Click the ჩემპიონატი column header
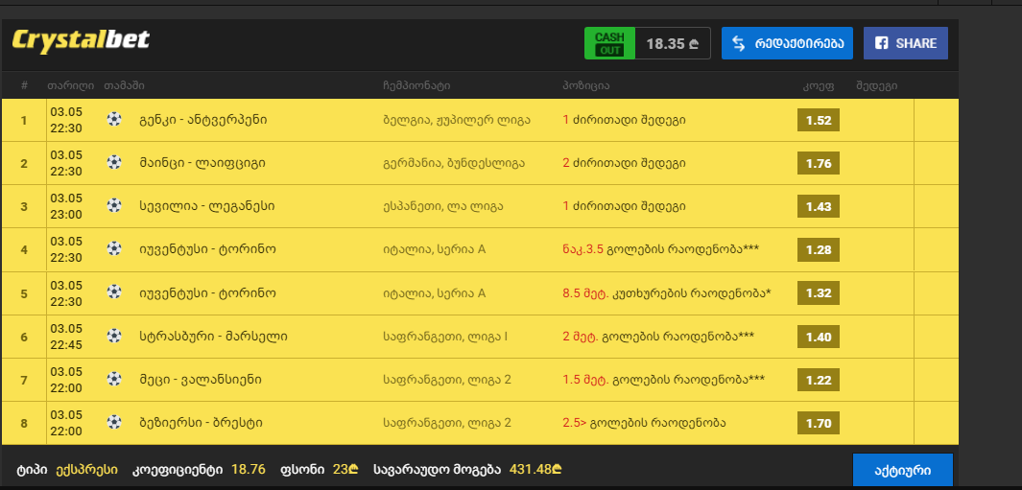Screen dimensions: 1022x490 416,85
